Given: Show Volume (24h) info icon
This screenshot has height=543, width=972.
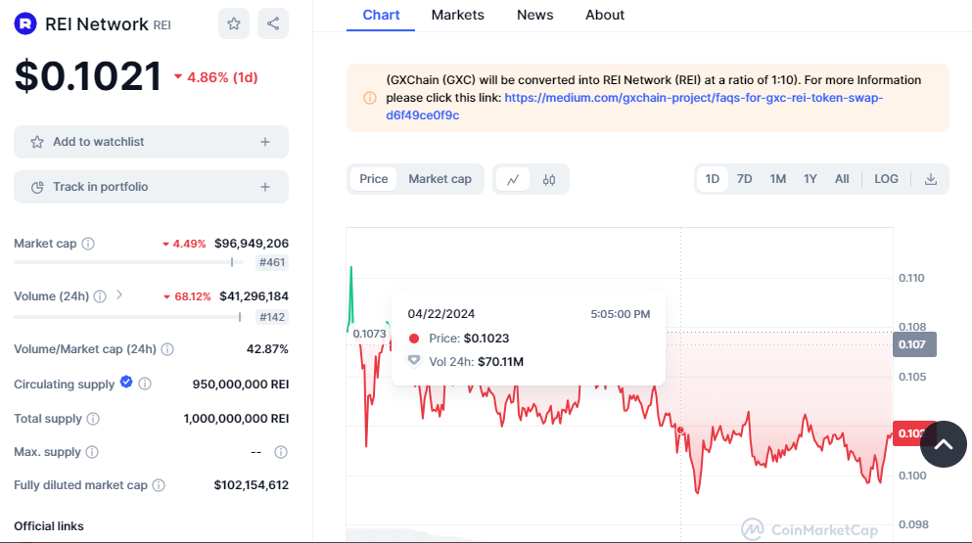Looking at the screenshot, I should 100,296.
